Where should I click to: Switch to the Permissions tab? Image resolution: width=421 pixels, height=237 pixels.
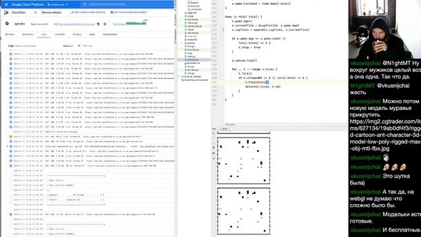pos(110,34)
